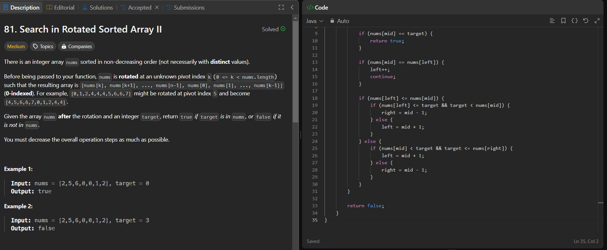Open the Java language dropdown
The image size is (607, 250).
coord(315,21)
